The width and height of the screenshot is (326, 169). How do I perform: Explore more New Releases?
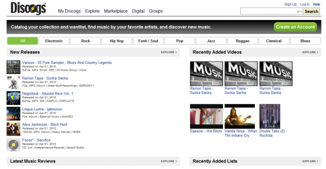[169, 52]
